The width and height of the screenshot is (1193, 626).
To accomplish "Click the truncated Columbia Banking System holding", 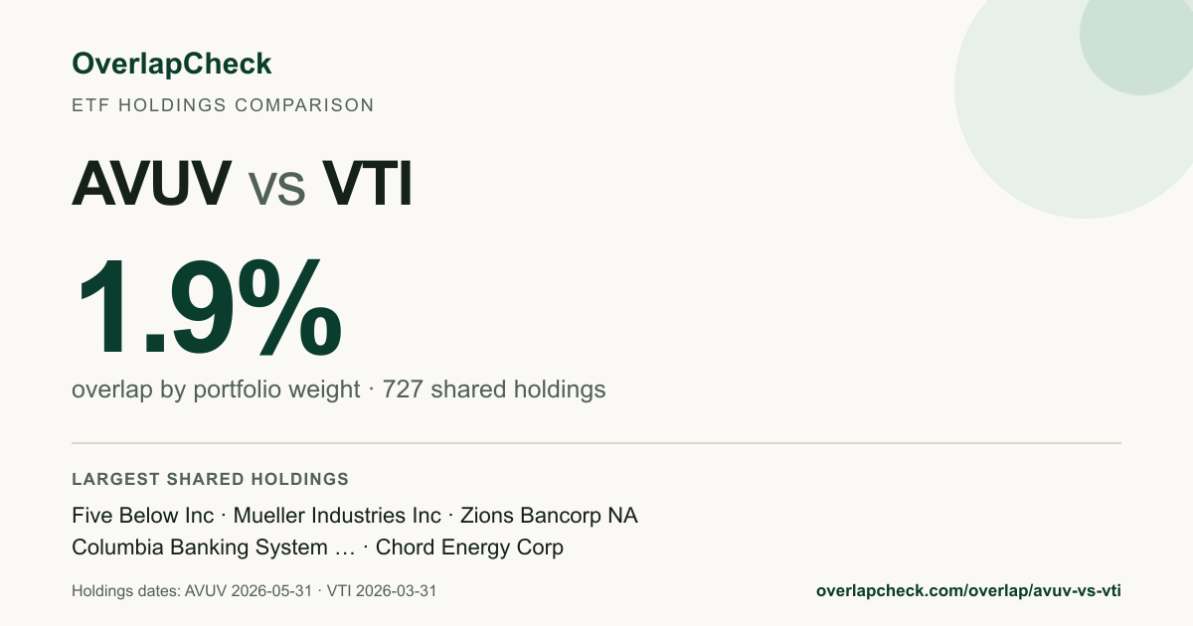I will pos(213,548).
